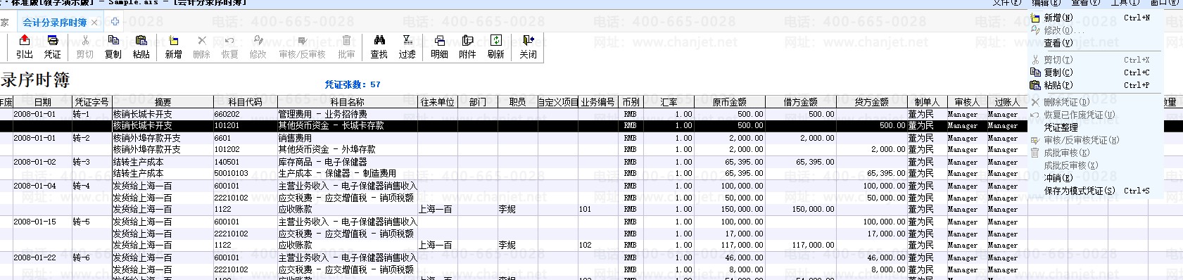Click the 科目名称 column header
The height and width of the screenshot is (280, 1183).
tap(347, 102)
